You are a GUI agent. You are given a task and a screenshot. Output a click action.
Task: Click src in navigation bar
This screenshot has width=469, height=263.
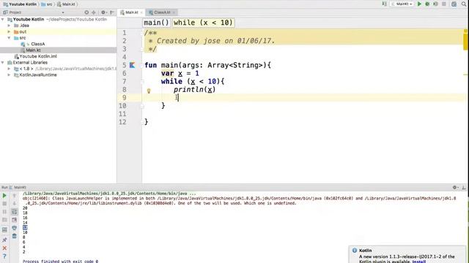[47, 4]
